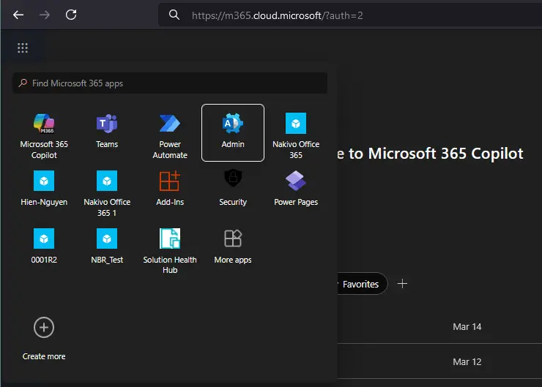Screen dimensions: 542x387
Task: Reload the current page
Action: coord(71,15)
